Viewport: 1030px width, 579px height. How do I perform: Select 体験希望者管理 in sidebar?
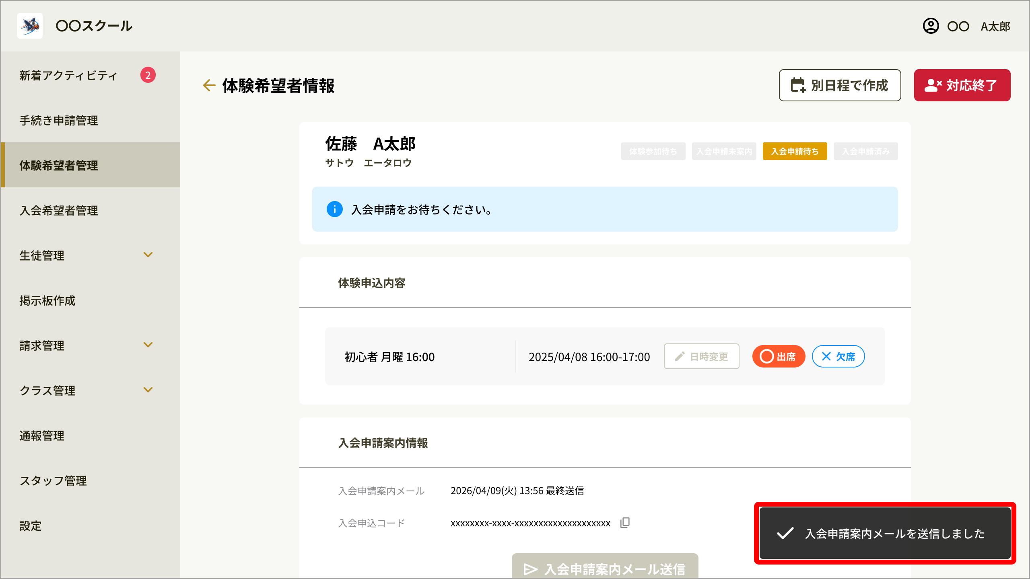(91, 165)
